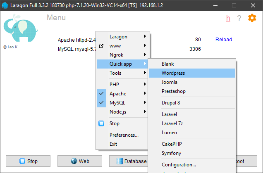Click the Laragon title bar app icon

point(5,5)
